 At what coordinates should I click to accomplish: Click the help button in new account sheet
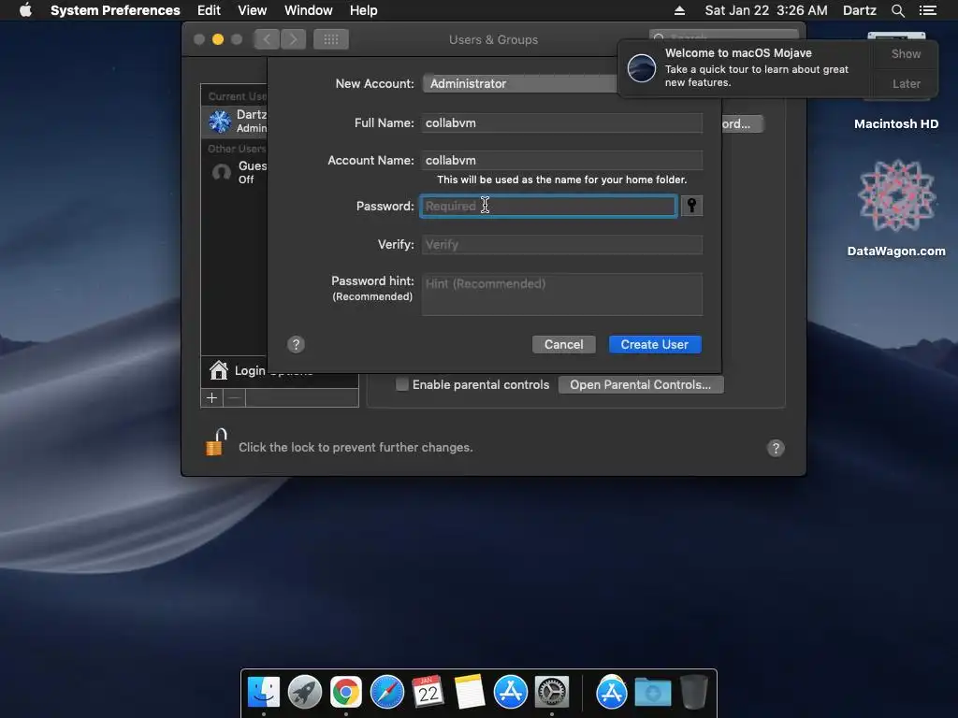296,344
